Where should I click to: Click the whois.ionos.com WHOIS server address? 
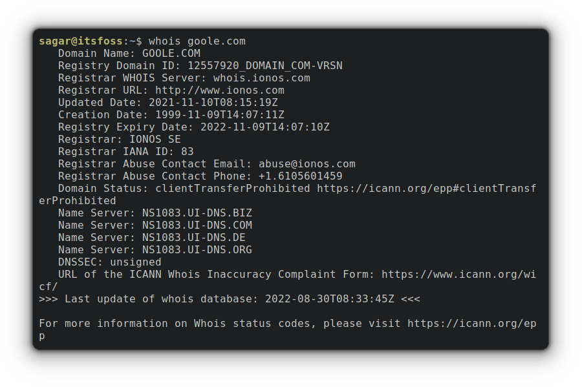click(262, 78)
